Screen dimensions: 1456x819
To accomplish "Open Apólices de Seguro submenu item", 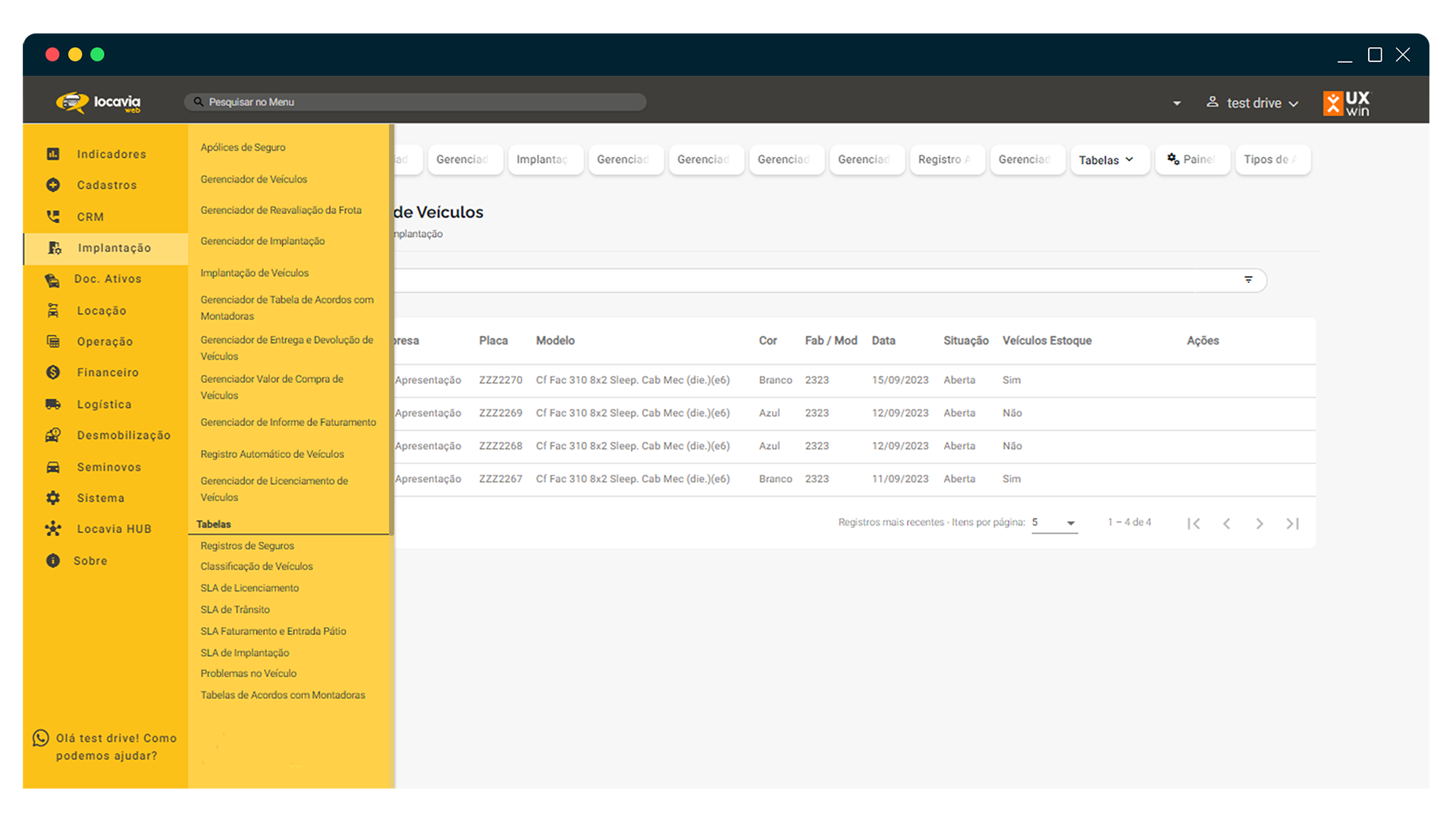I will pyautogui.click(x=243, y=147).
